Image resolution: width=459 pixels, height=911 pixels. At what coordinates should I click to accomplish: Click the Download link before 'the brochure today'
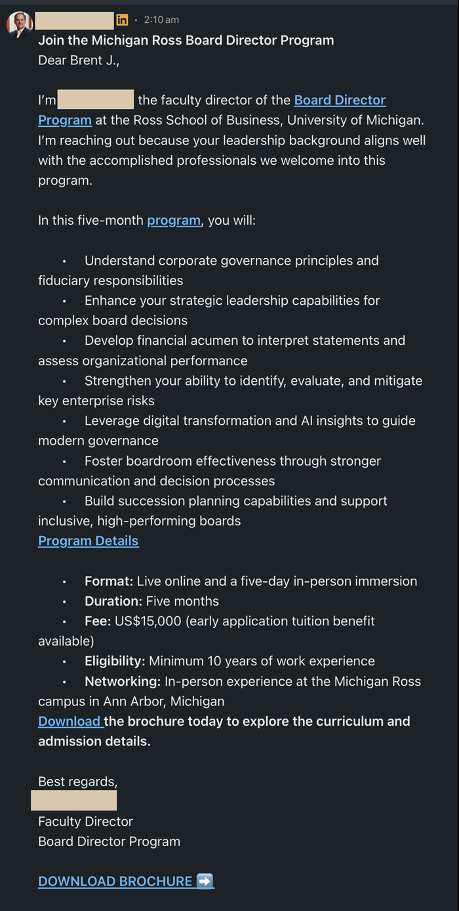(x=70, y=721)
